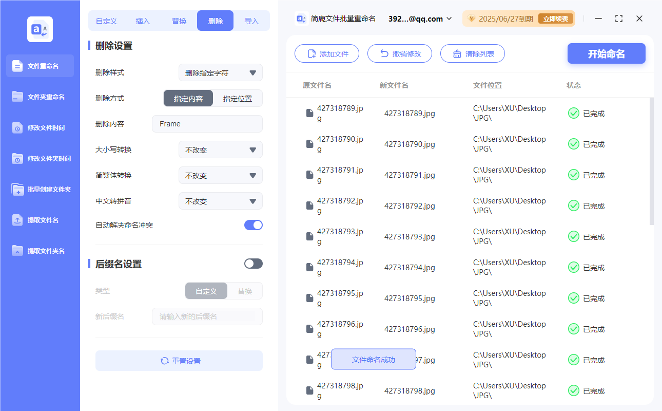Click the fullscreen window icon
662x411 pixels.
(x=619, y=18)
